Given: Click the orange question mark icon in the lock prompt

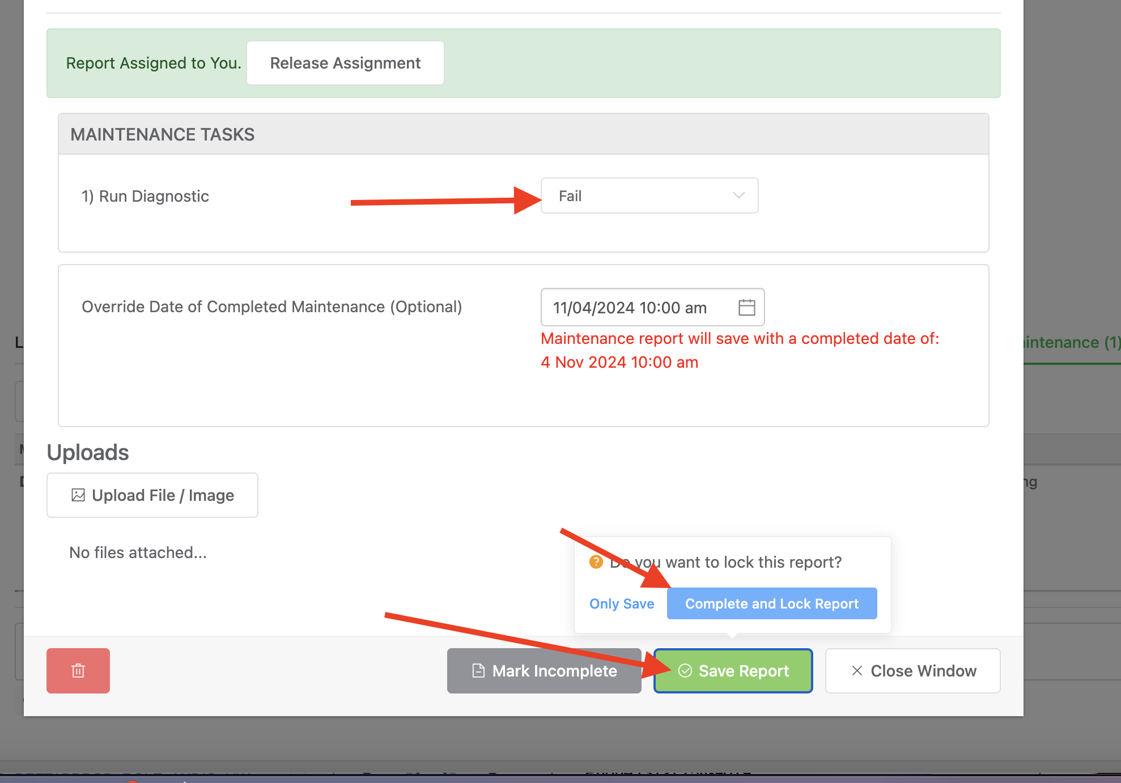Looking at the screenshot, I should point(596,561).
